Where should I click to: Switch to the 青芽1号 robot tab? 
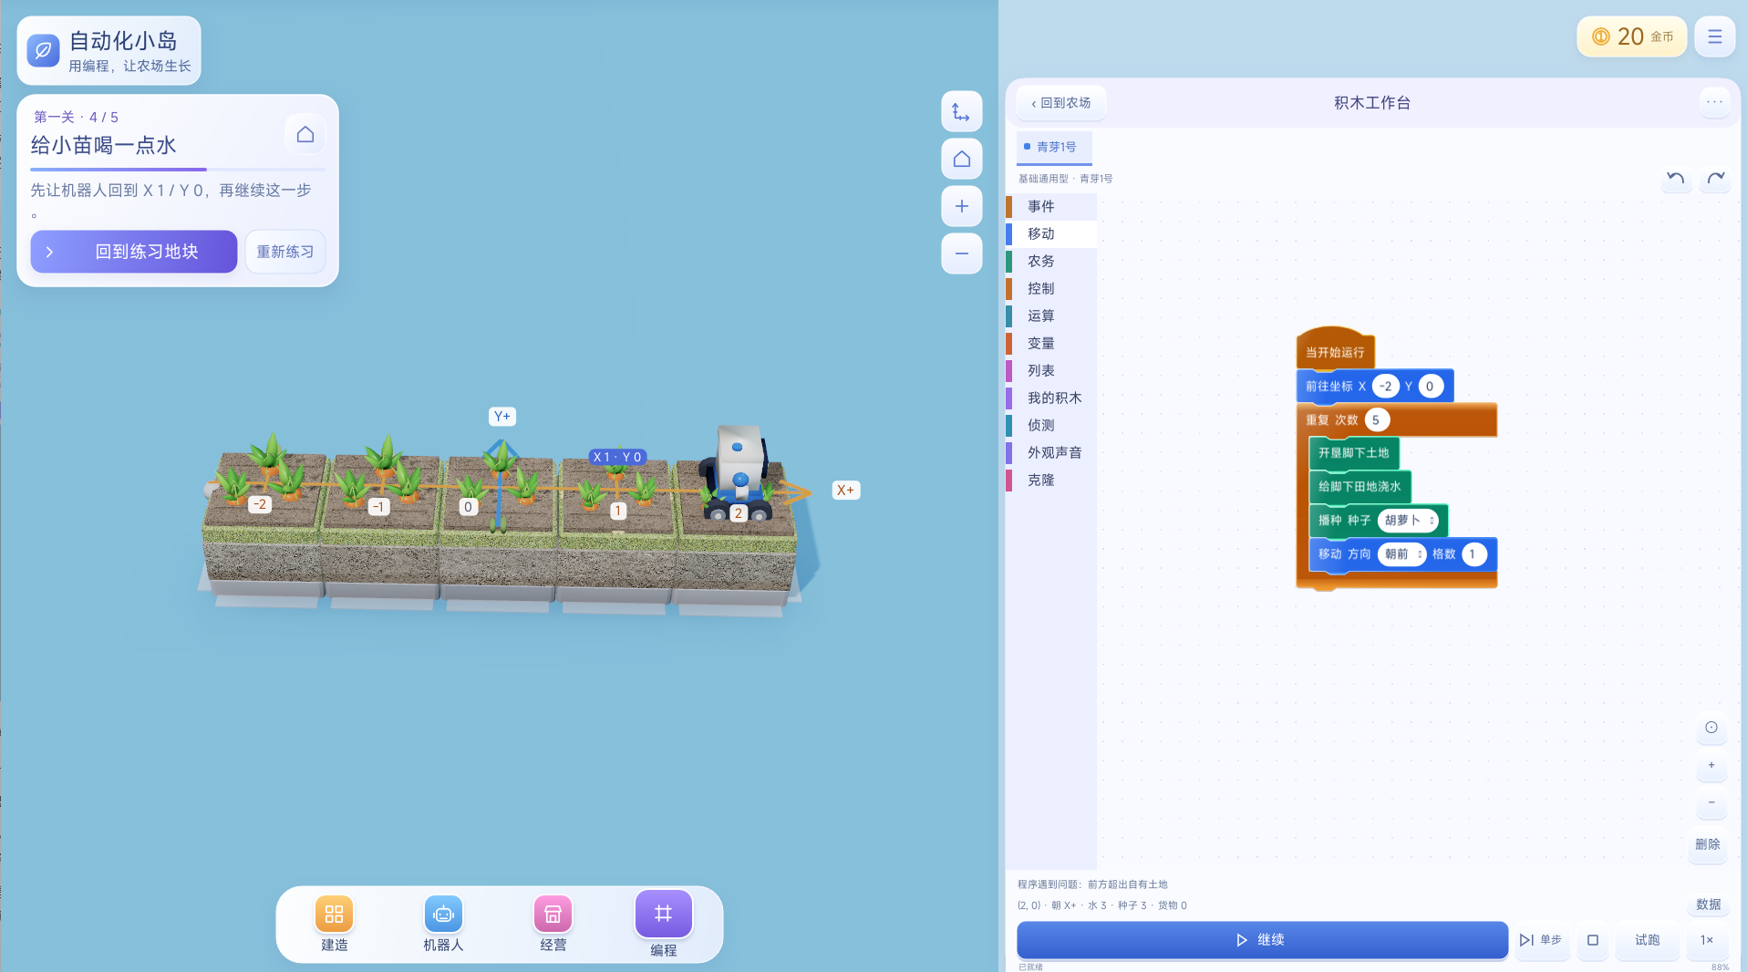1054,147
